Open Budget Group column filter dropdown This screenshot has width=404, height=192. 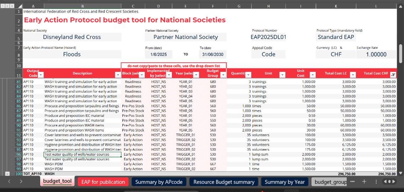pos(223,75)
